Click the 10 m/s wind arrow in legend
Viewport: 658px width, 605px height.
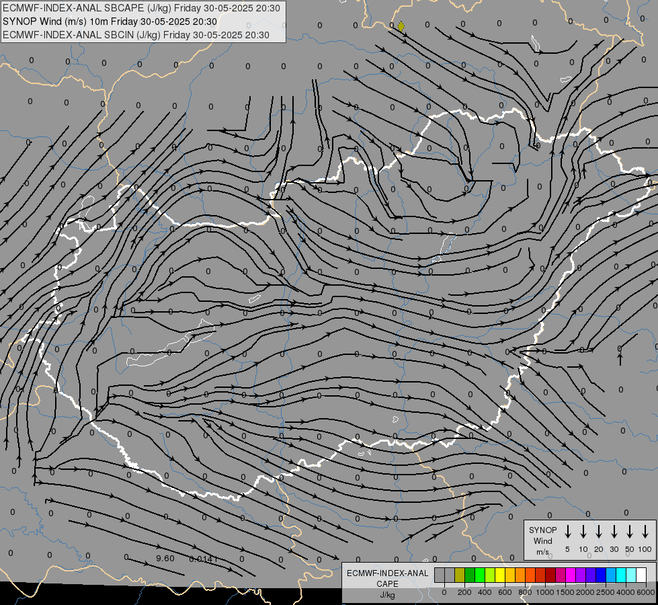[583, 532]
